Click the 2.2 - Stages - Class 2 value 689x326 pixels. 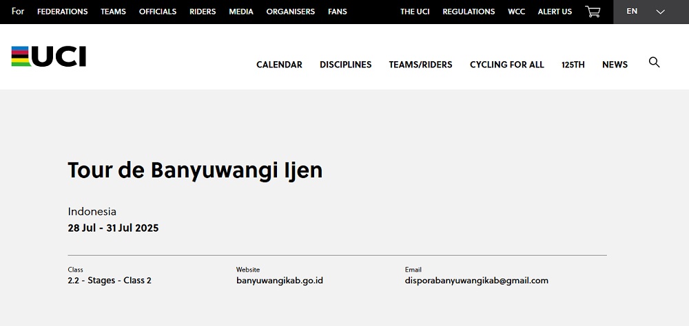[x=110, y=281]
